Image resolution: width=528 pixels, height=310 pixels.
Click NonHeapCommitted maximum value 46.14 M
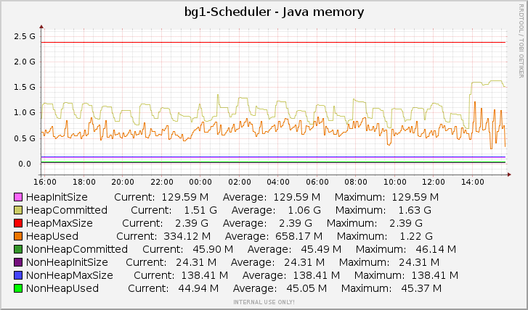436,249
